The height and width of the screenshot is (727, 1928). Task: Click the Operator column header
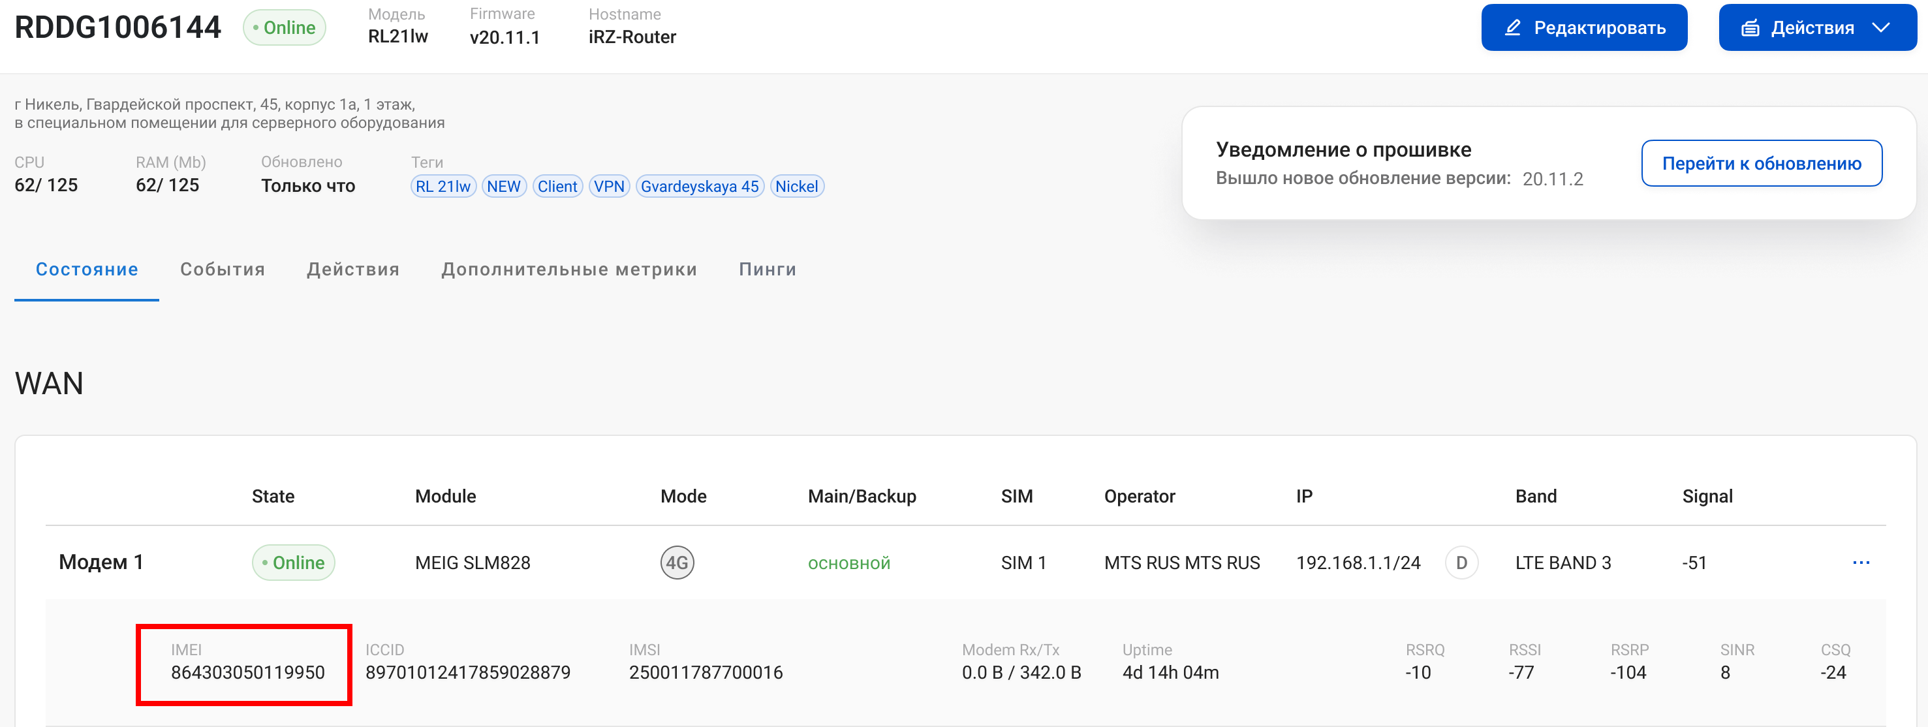pos(1139,497)
